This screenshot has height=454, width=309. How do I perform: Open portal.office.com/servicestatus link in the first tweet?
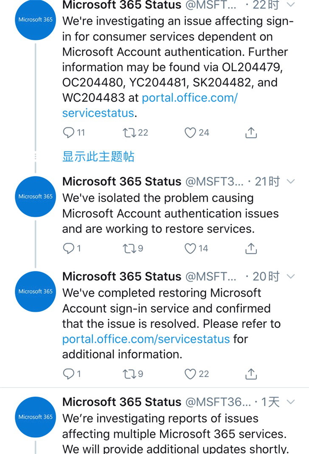point(150,106)
